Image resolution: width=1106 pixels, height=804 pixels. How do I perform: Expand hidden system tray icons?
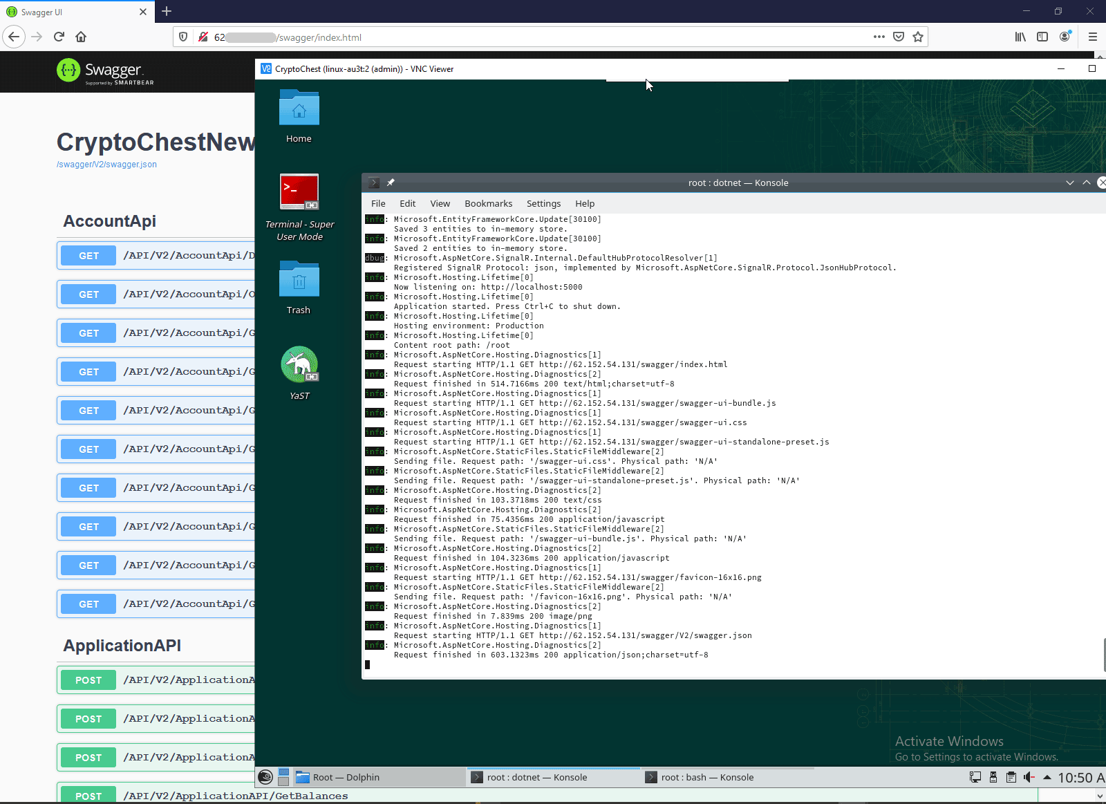[x=1047, y=777]
